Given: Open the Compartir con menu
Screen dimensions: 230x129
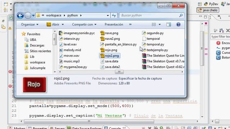Looking at the screenshot, I should 84,24.
